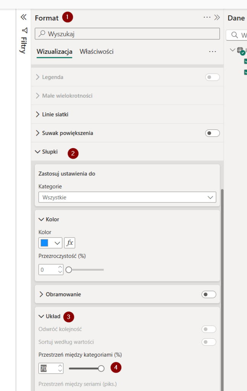Open Format pane more options ellipsis
247x391 pixels.
(207, 17)
